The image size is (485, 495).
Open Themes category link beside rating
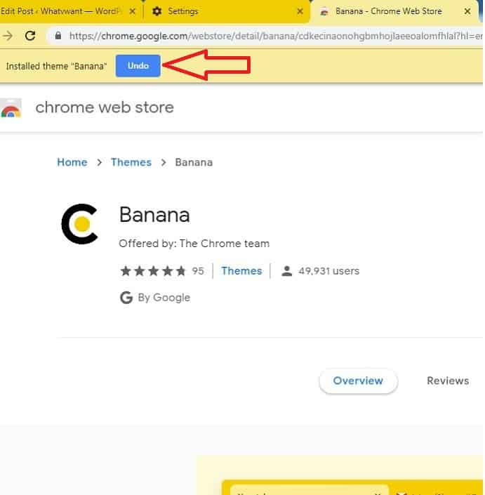click(241, 271)
